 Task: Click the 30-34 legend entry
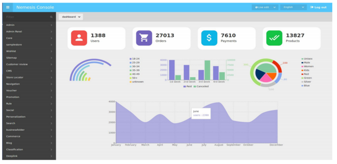(135, 67)
